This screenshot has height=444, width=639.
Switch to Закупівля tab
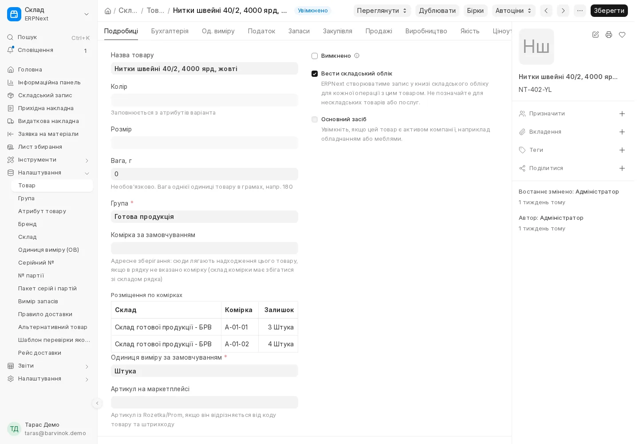(338, 31)
